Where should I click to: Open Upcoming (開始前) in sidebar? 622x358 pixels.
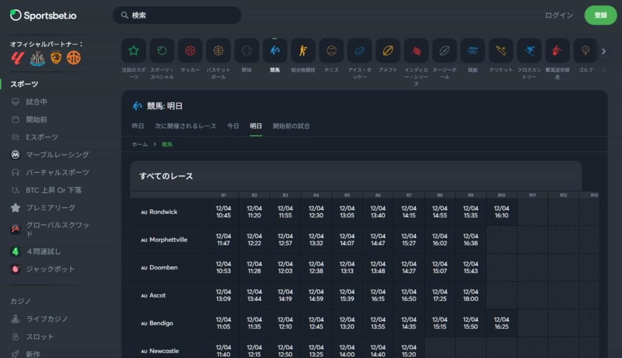[x=36, y=120]
